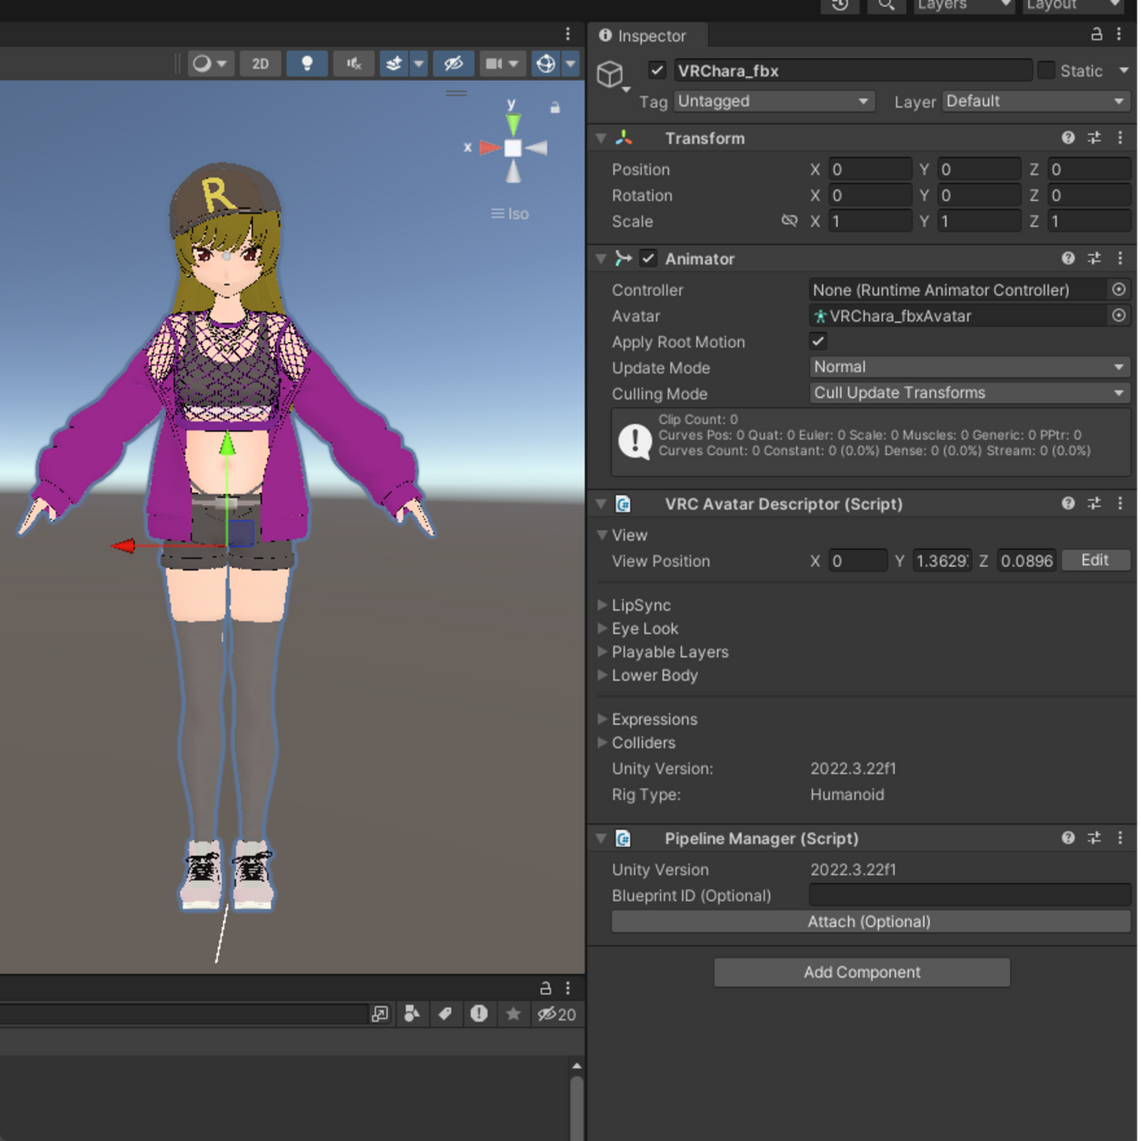
Task: Disable the Animator component checkbox
Action: [x=648, y=258]
